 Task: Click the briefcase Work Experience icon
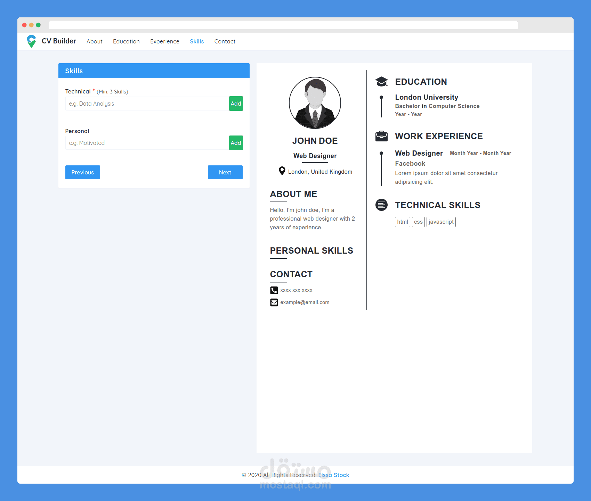click(x=381, y=136)
